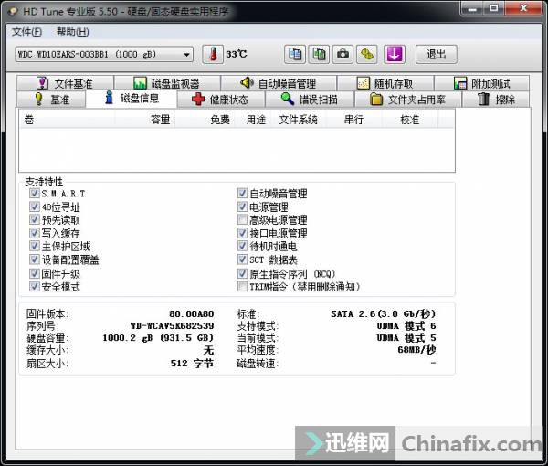
Task: Click the 33℃ temperature reading
Action: coord(237,54)
